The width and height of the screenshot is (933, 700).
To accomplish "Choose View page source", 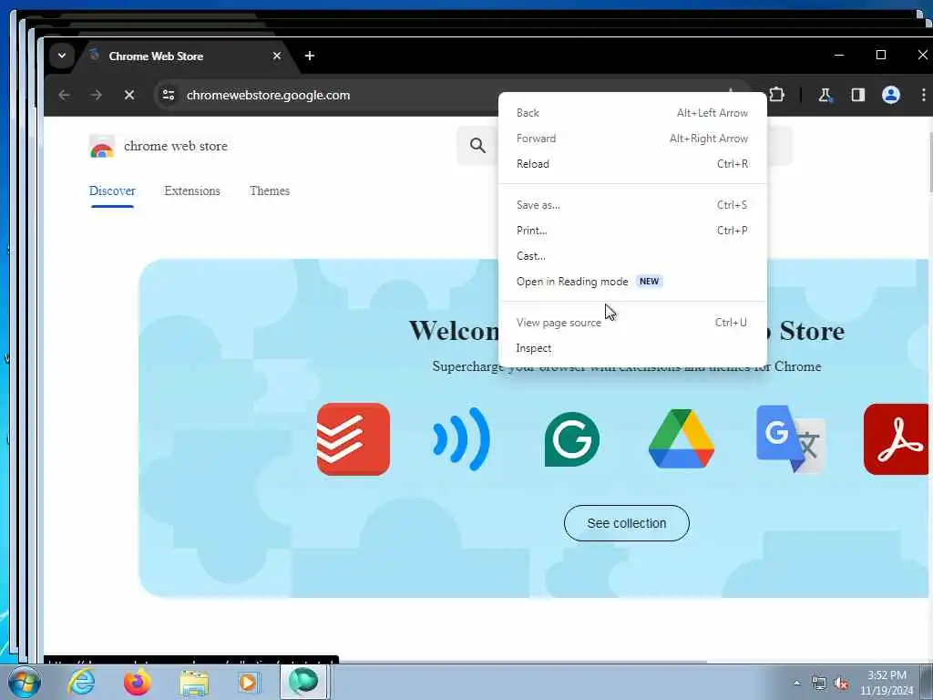I will point(632,323).
